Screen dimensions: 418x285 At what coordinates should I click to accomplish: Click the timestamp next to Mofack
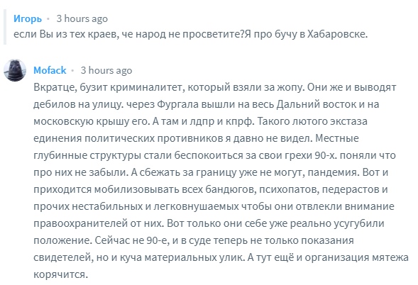106,70
